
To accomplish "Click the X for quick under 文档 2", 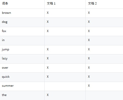I will 89,77.
